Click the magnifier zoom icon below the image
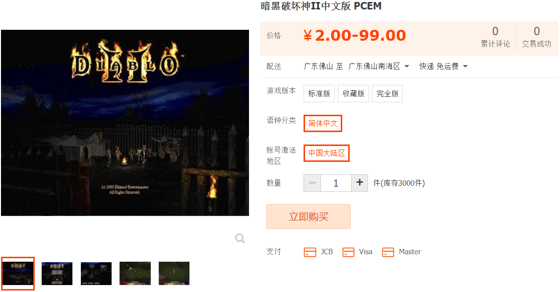 click(240, 238)
